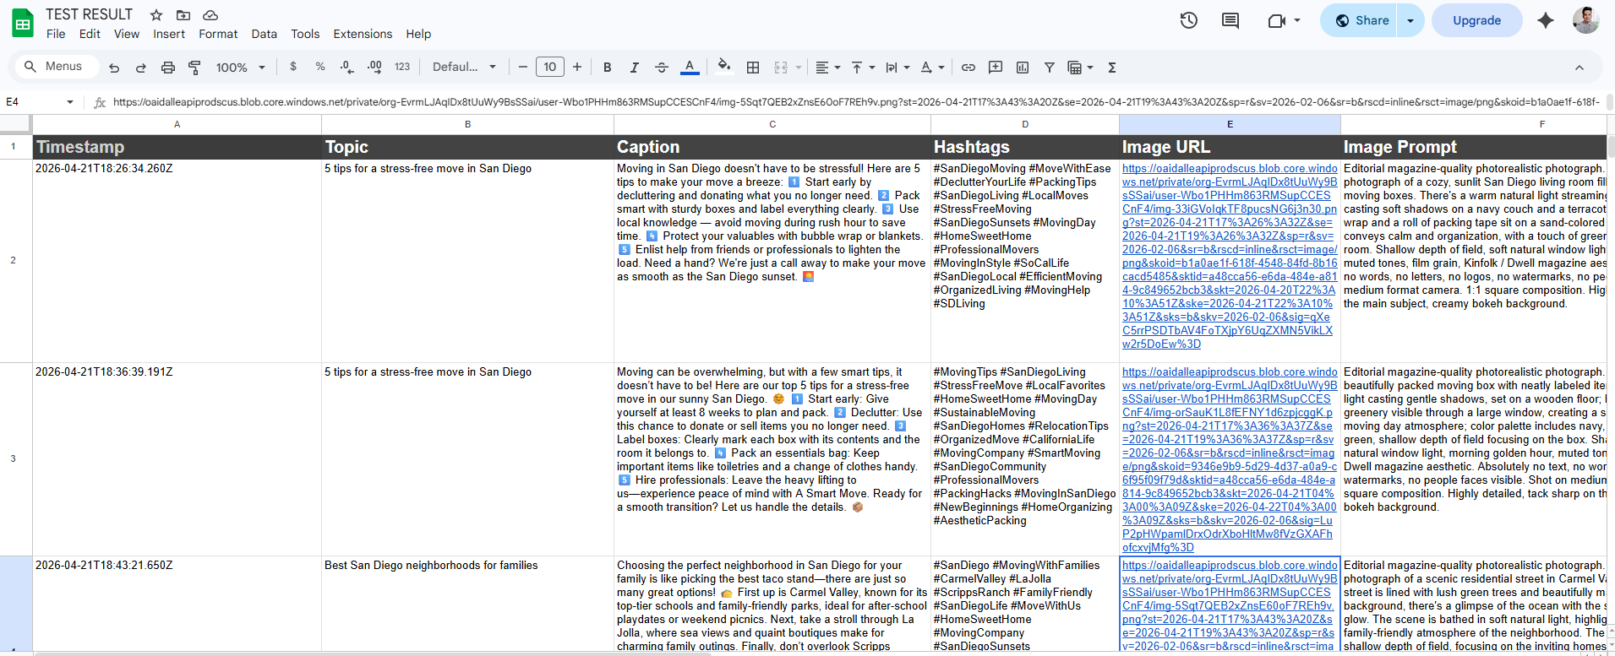1615x656 pixels.
Task: Decrease the font size
Action: coord(523,67)
